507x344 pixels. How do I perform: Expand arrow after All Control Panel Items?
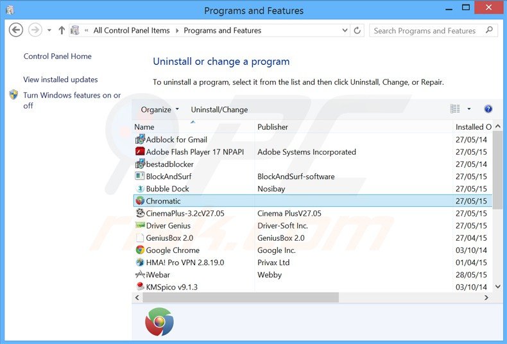point(177,31)
